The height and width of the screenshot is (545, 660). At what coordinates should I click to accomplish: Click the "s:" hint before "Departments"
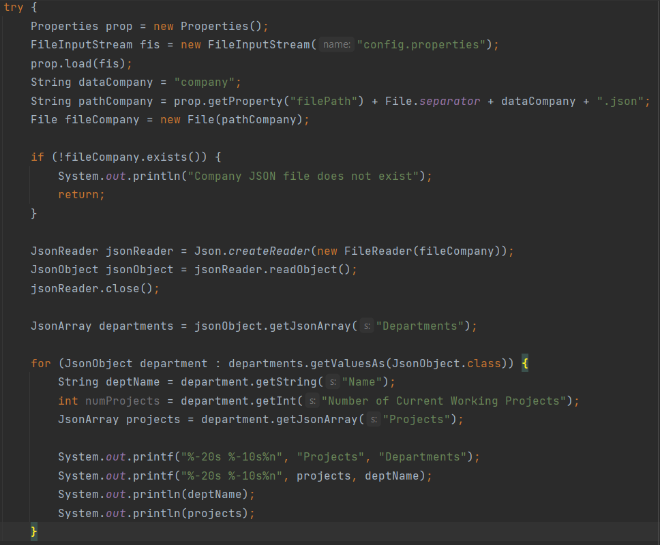pyautogui.click(x=366, y=326)
